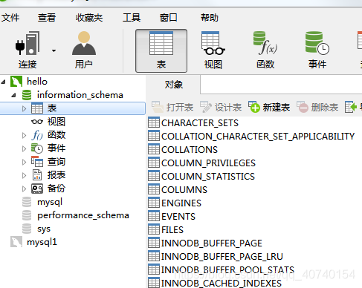Click the table icon beside ENGINES

(154, 203)
